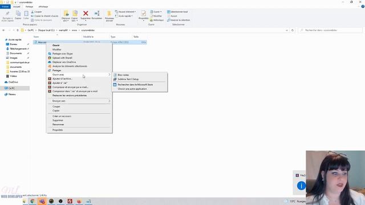Sort by the Taille column header
The image size is (365, 205).
coord(136,36)
